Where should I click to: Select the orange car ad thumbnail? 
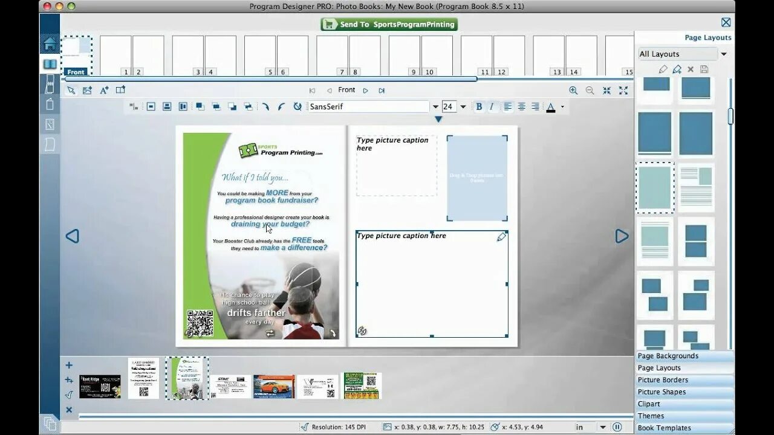pyautogui.click(x=274, y=387)
